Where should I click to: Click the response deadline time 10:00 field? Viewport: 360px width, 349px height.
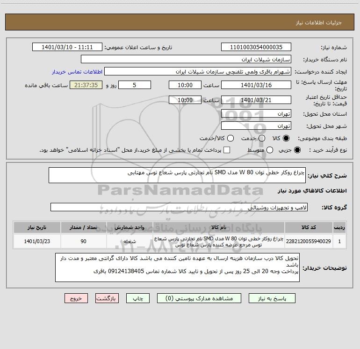185,85
